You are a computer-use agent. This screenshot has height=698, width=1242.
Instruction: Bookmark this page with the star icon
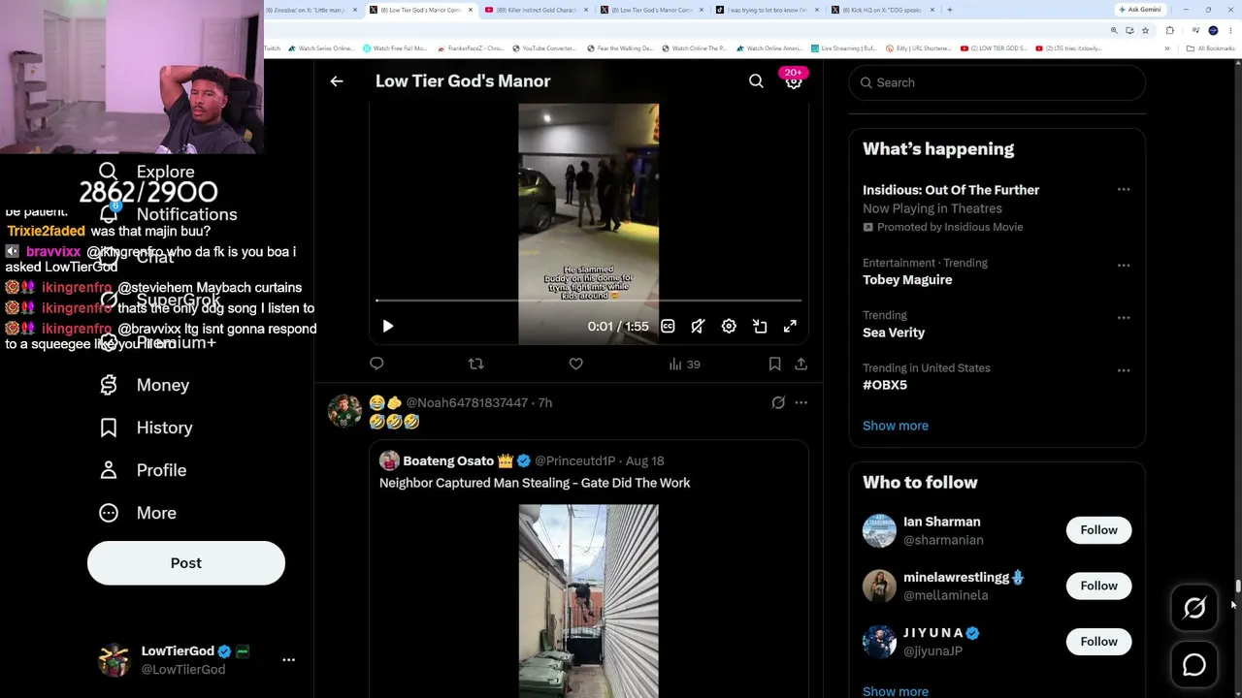1145,31
